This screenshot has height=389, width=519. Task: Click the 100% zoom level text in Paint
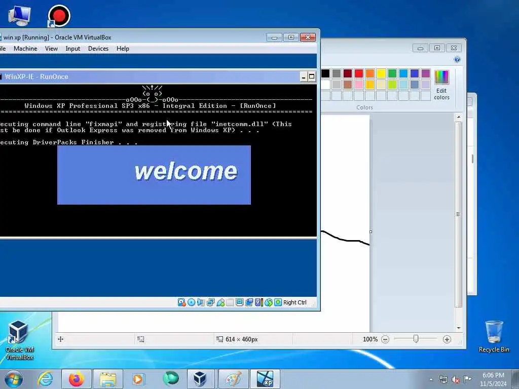[x=370, y=339]
